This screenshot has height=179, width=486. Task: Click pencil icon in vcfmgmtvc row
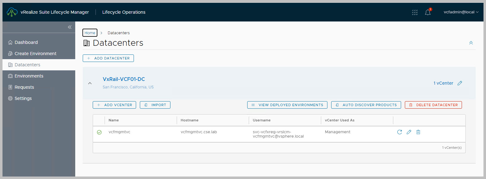point(409,132)
